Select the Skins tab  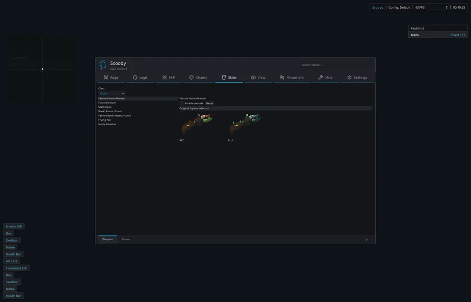pos(229,77)
